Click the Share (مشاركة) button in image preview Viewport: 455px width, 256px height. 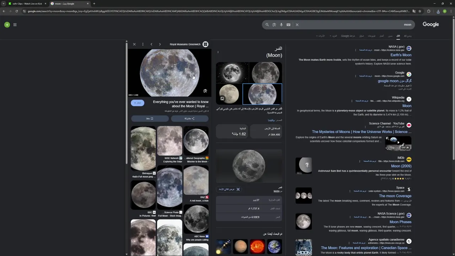click(189, 118)
